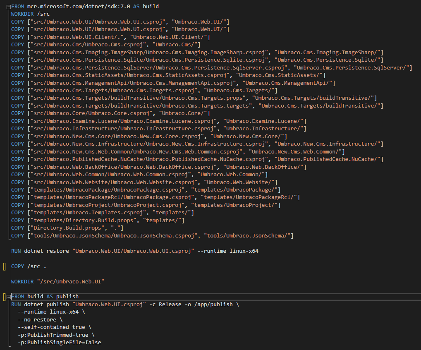The width and height of the screenshot is (421, 350).
Task: Click the templates/UmbracoPackage/UmbracoPackage.csproj COPY line
Action: point(146,190)
